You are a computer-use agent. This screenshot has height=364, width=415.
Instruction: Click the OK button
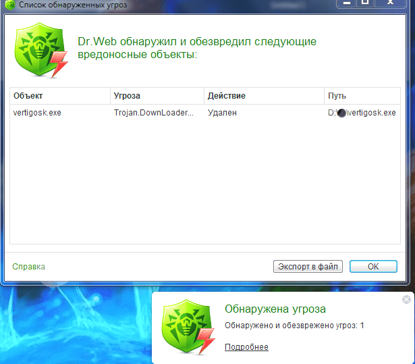[373, 266]
